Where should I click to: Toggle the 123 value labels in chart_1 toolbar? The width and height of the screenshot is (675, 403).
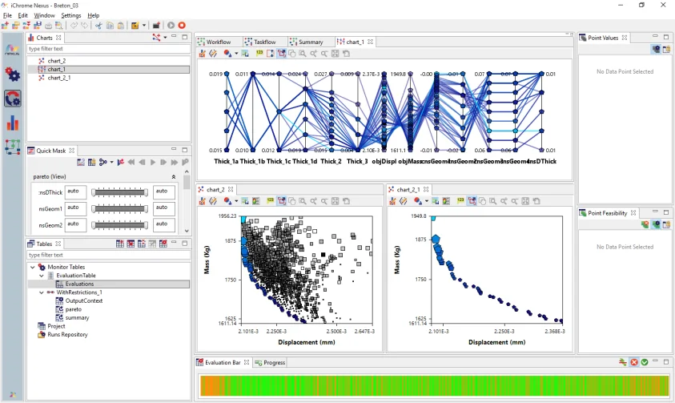click(x=259, y=54)
